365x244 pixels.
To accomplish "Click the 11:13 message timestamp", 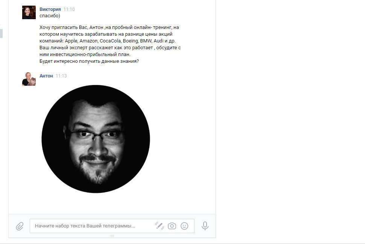I will tap(61, 76).
